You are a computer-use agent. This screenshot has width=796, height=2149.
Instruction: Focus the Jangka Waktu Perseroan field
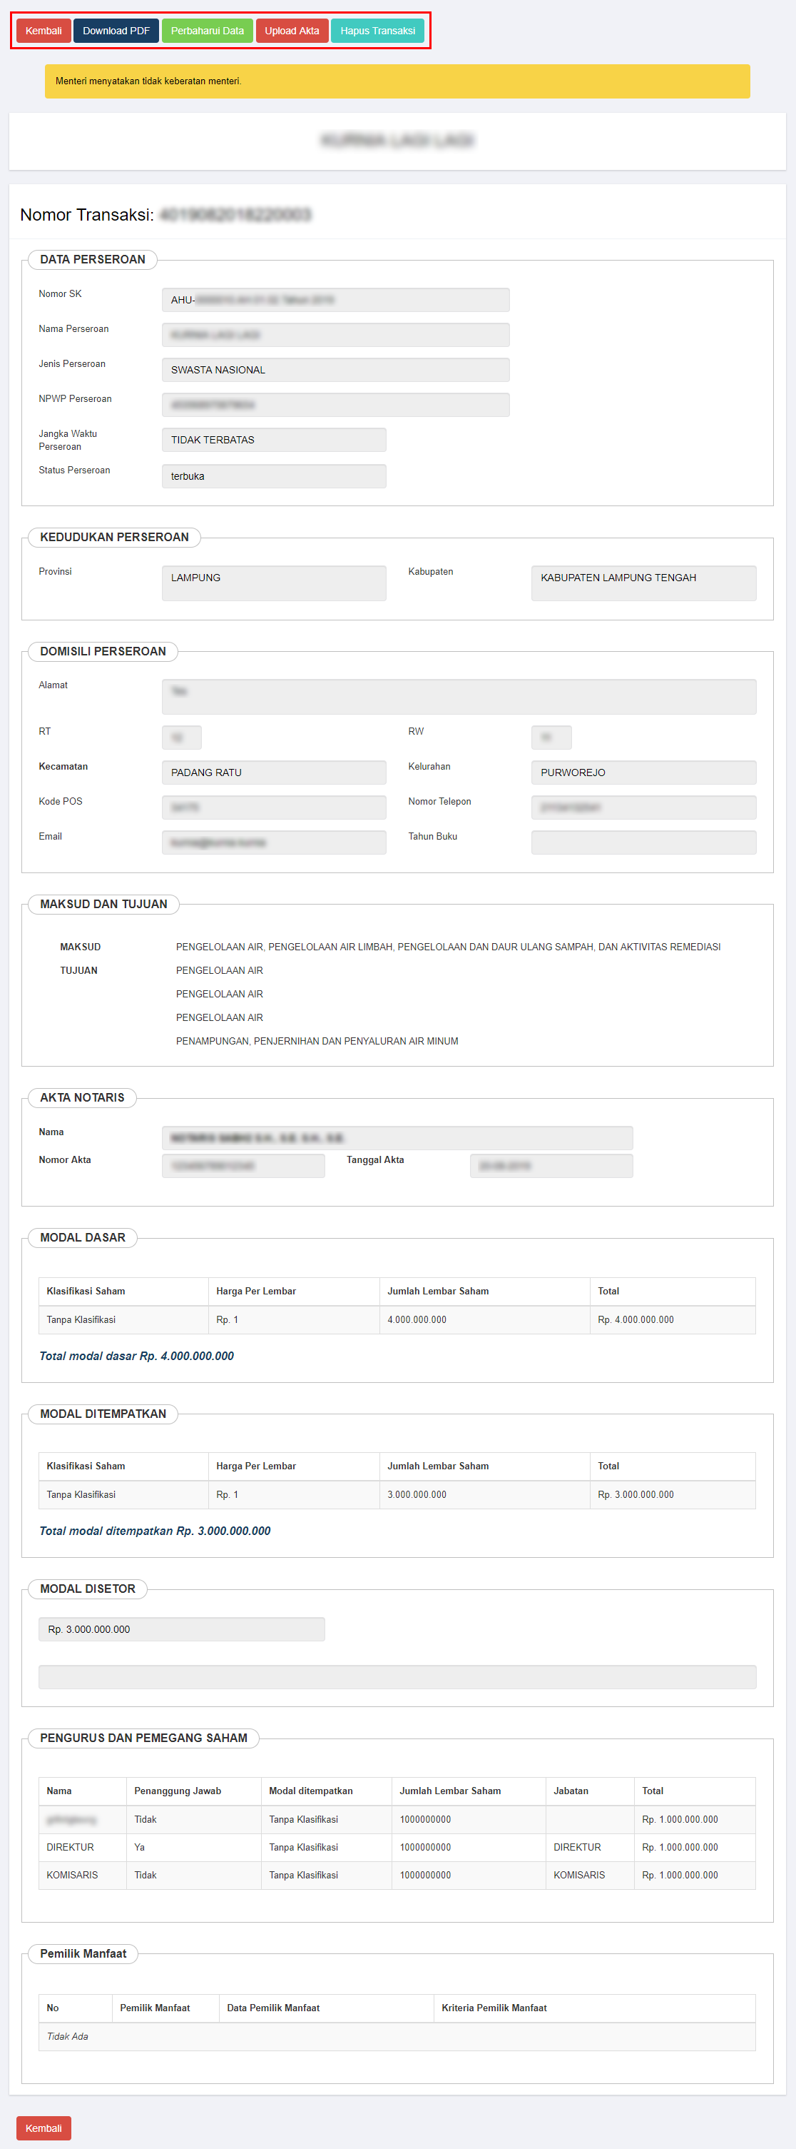(x=273, y=440)
